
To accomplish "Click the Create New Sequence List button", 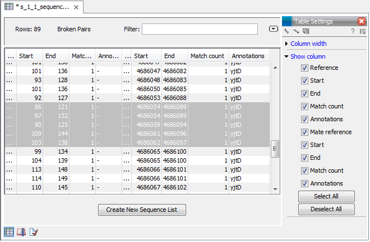I will point(142,210).
